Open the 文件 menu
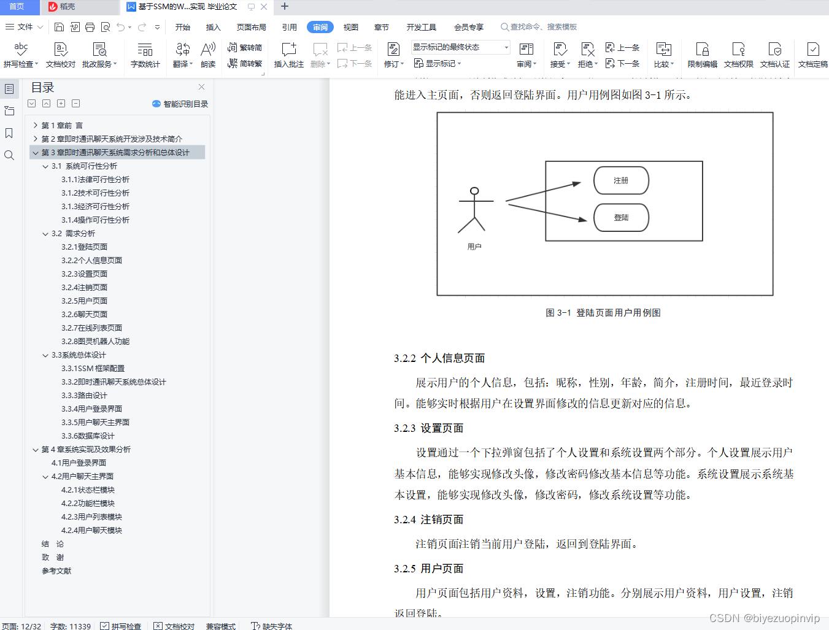The height and width of the screenshot is (630, 829). click(x=23, y=27)
